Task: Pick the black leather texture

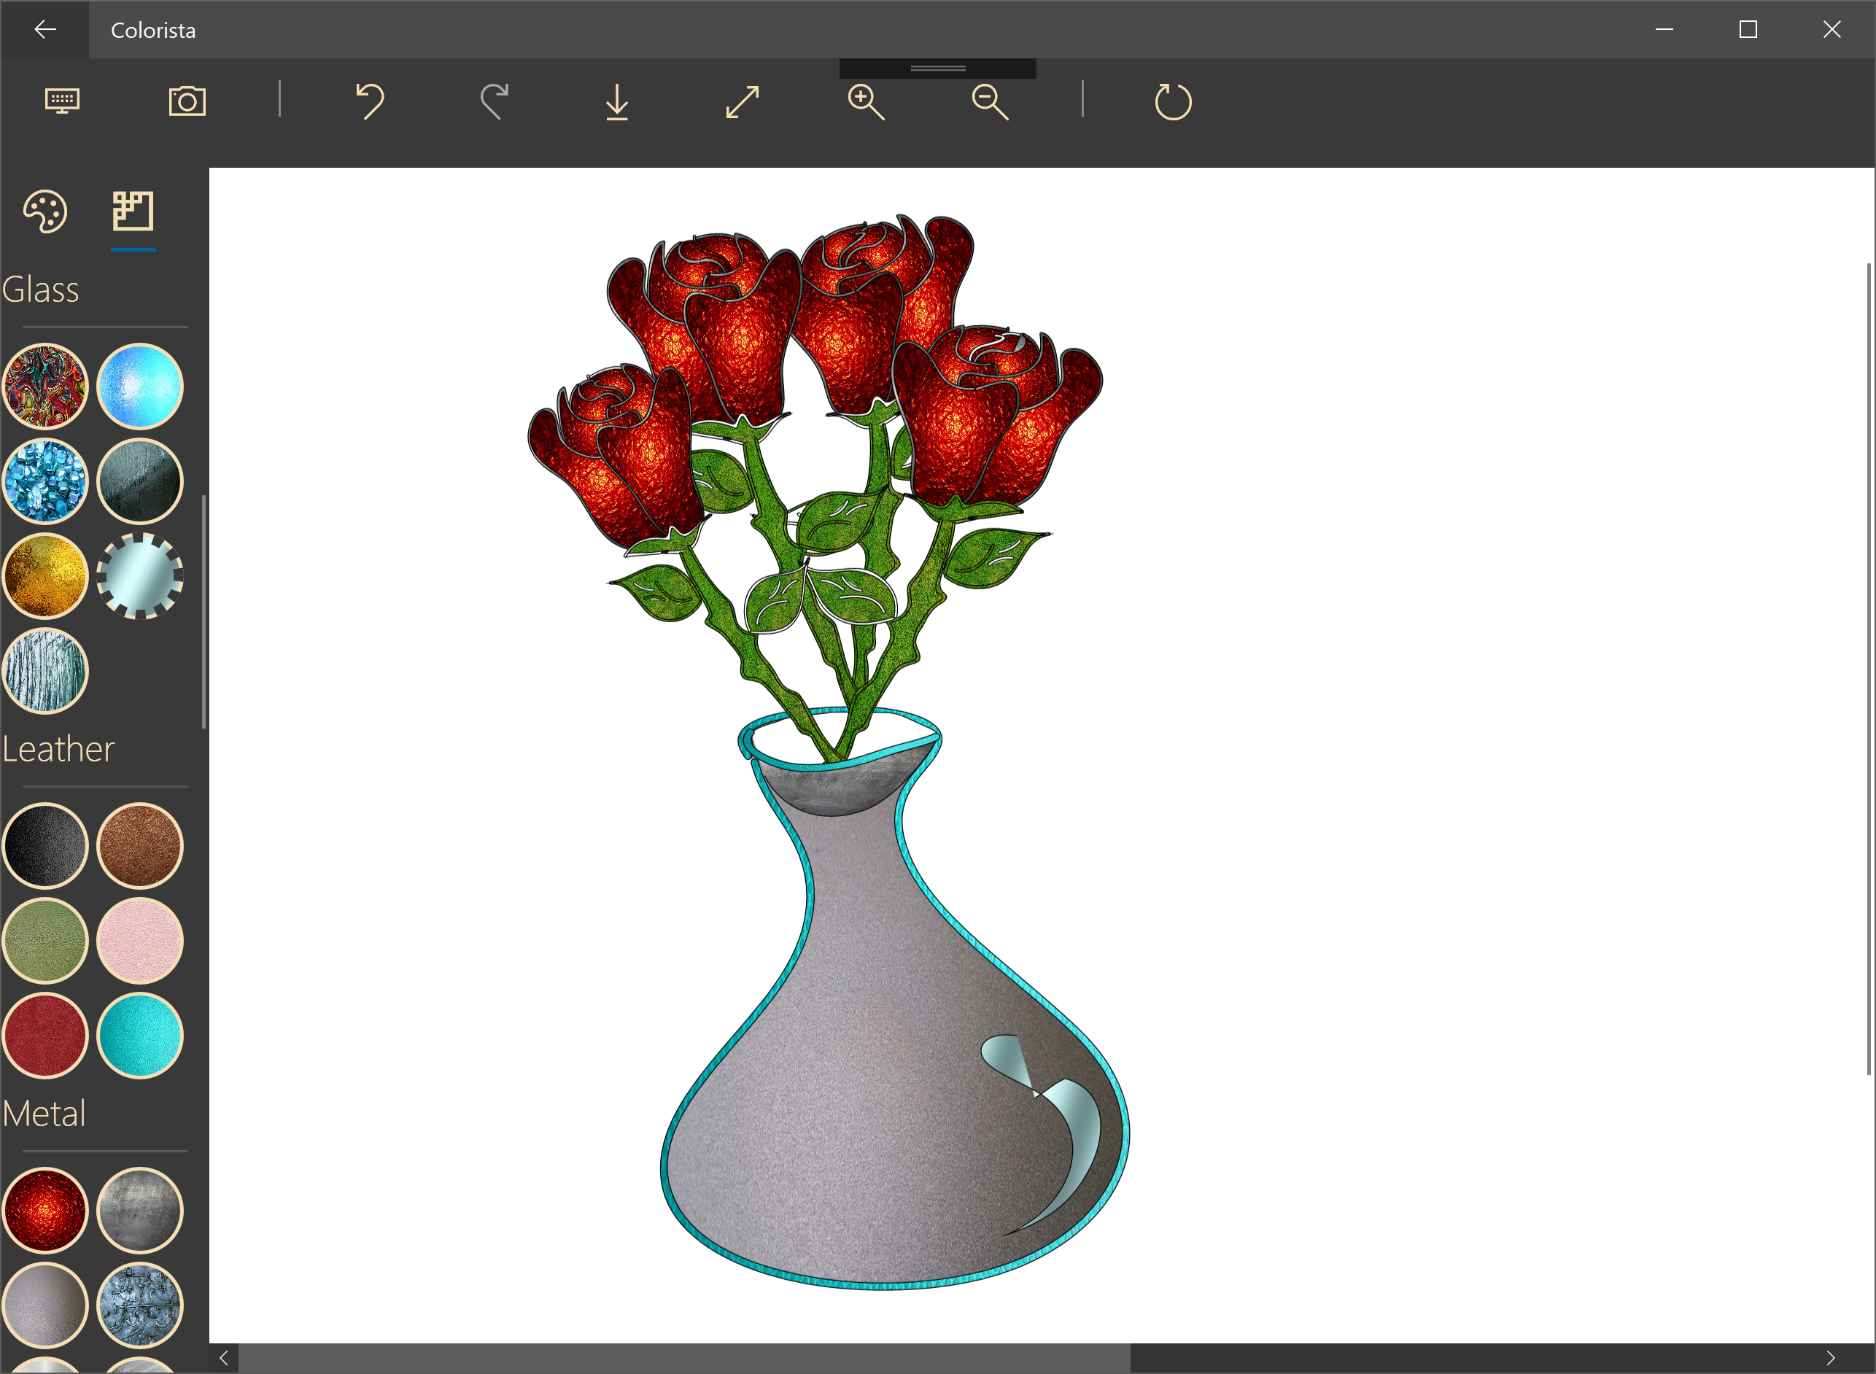Action: (45, 845)
